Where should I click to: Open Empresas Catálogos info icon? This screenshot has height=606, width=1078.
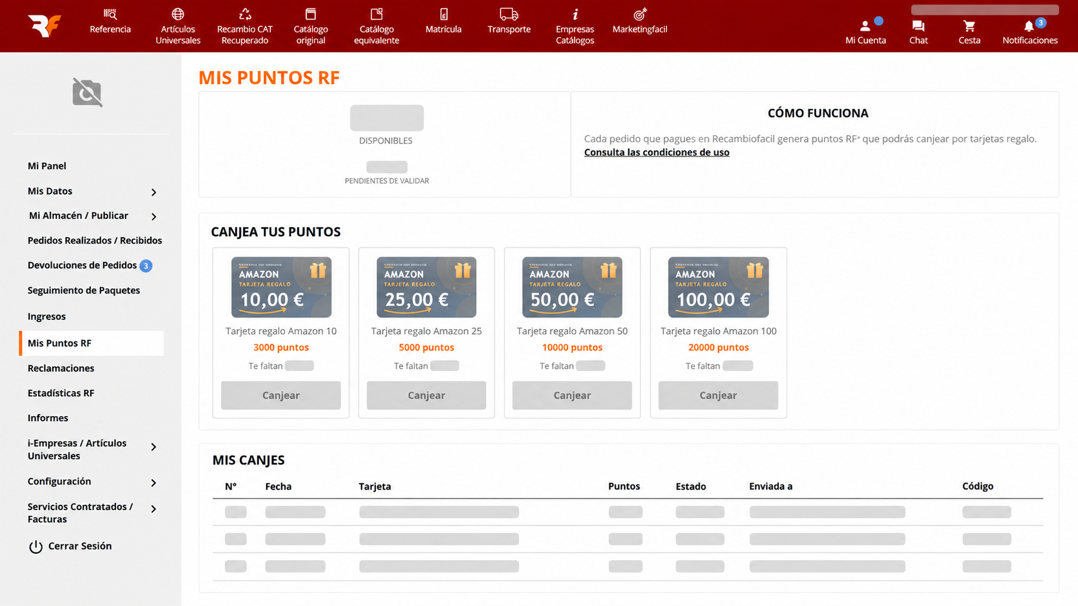click(575, 14)
